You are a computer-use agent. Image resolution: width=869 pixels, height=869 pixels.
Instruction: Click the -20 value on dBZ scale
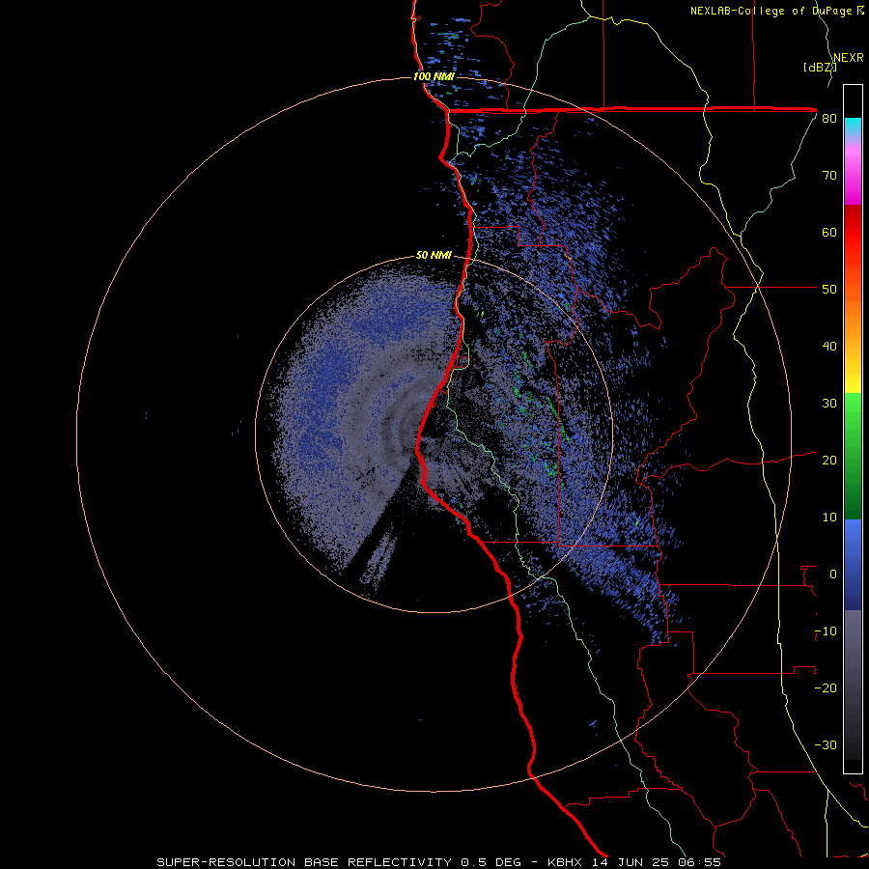(826, 688)
